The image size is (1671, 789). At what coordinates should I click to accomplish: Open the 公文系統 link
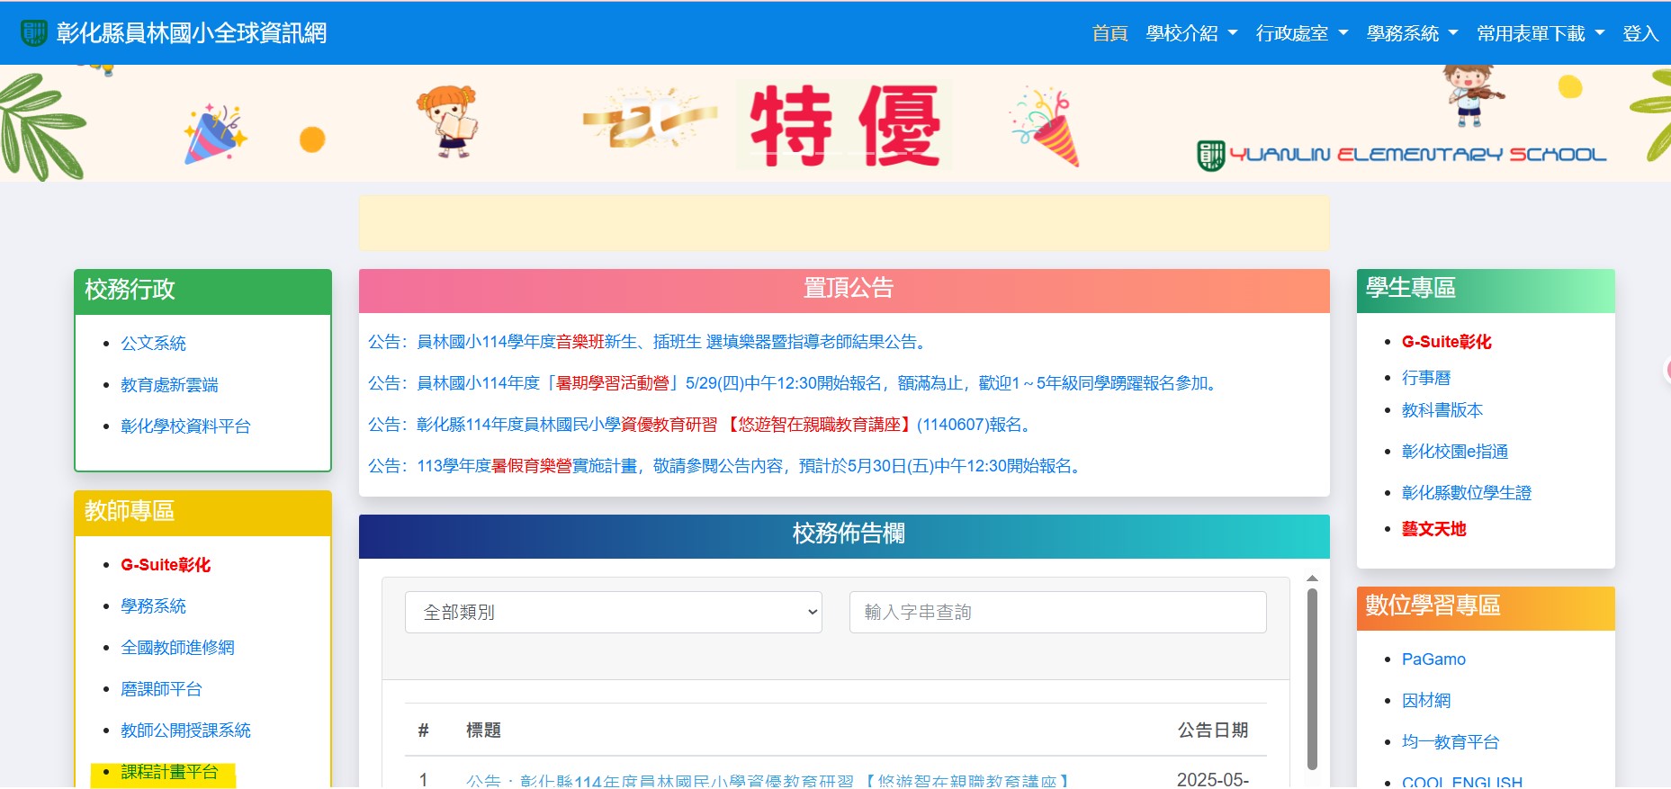[x=154, y=344]
